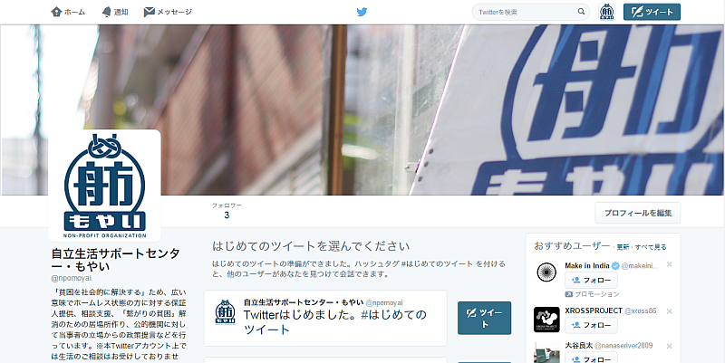Refresh (更新) the recommended users list
725x363 pixels.
pos(623,247)
